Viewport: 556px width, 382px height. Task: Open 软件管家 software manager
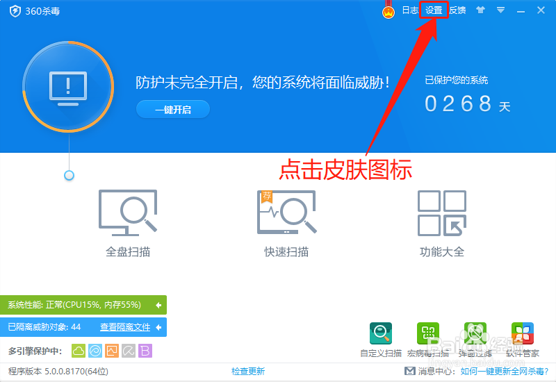(x=523, y=340)
